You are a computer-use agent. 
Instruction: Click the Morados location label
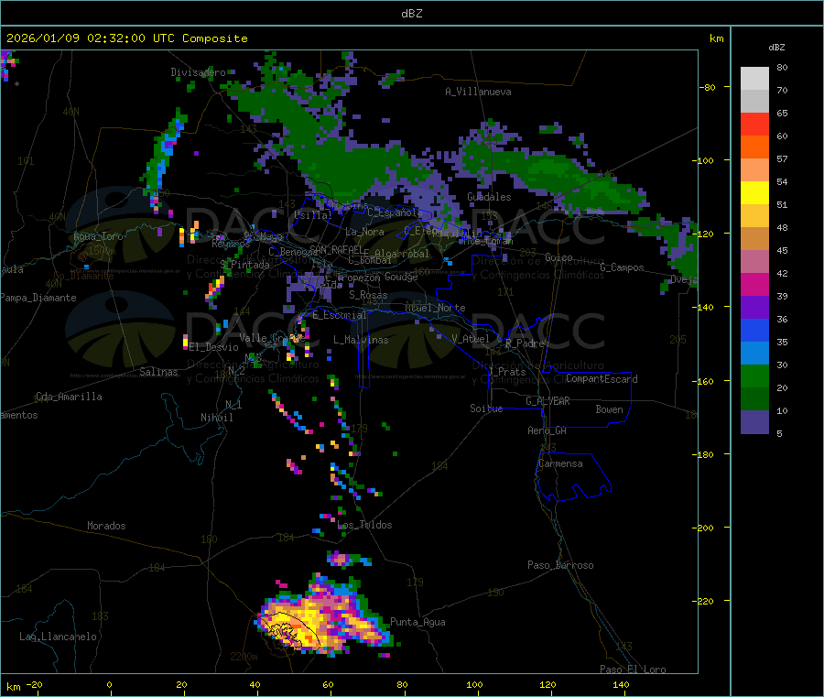(x=106, y=526)
